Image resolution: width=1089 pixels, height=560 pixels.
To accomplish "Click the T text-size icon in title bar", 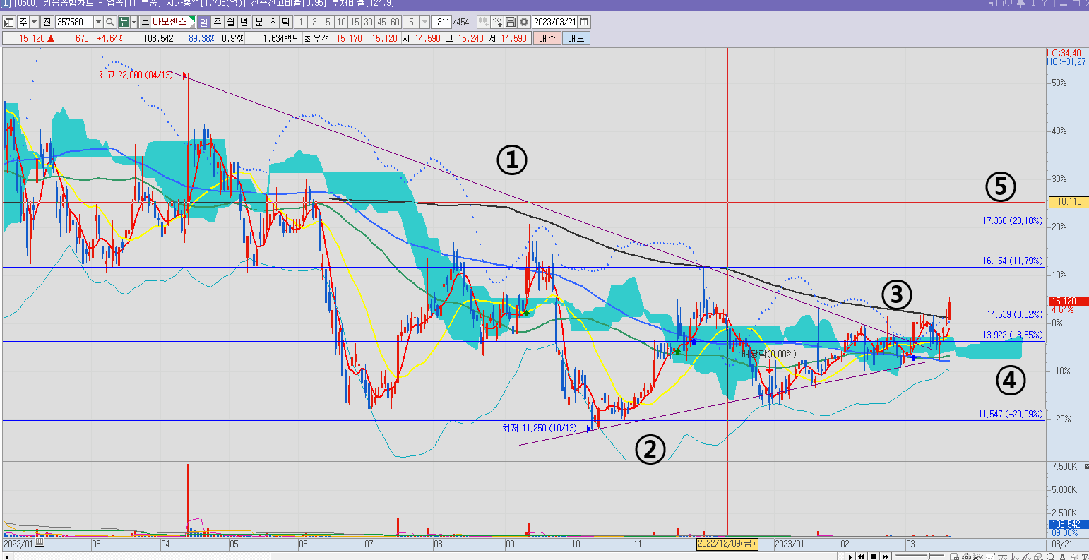I will coord(1033,3).
